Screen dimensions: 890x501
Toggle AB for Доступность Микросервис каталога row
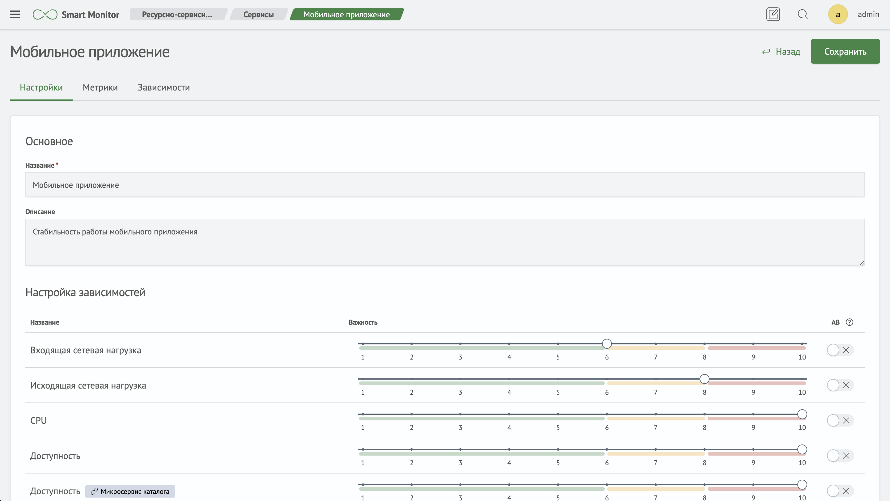click(840, 490)
